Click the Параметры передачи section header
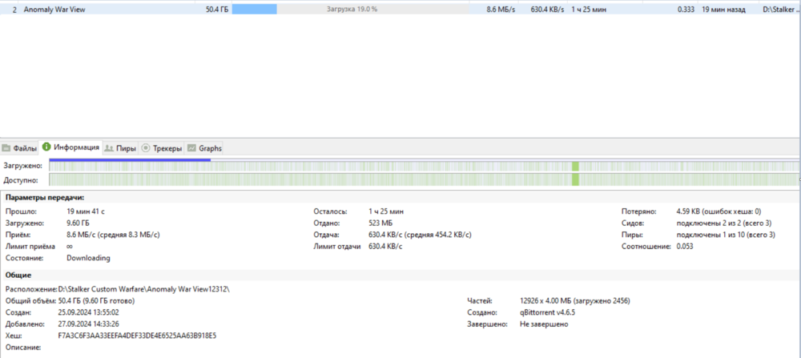The width and height of the screenshot is (801, 358). pyautogui.click(x=45, y=198)
